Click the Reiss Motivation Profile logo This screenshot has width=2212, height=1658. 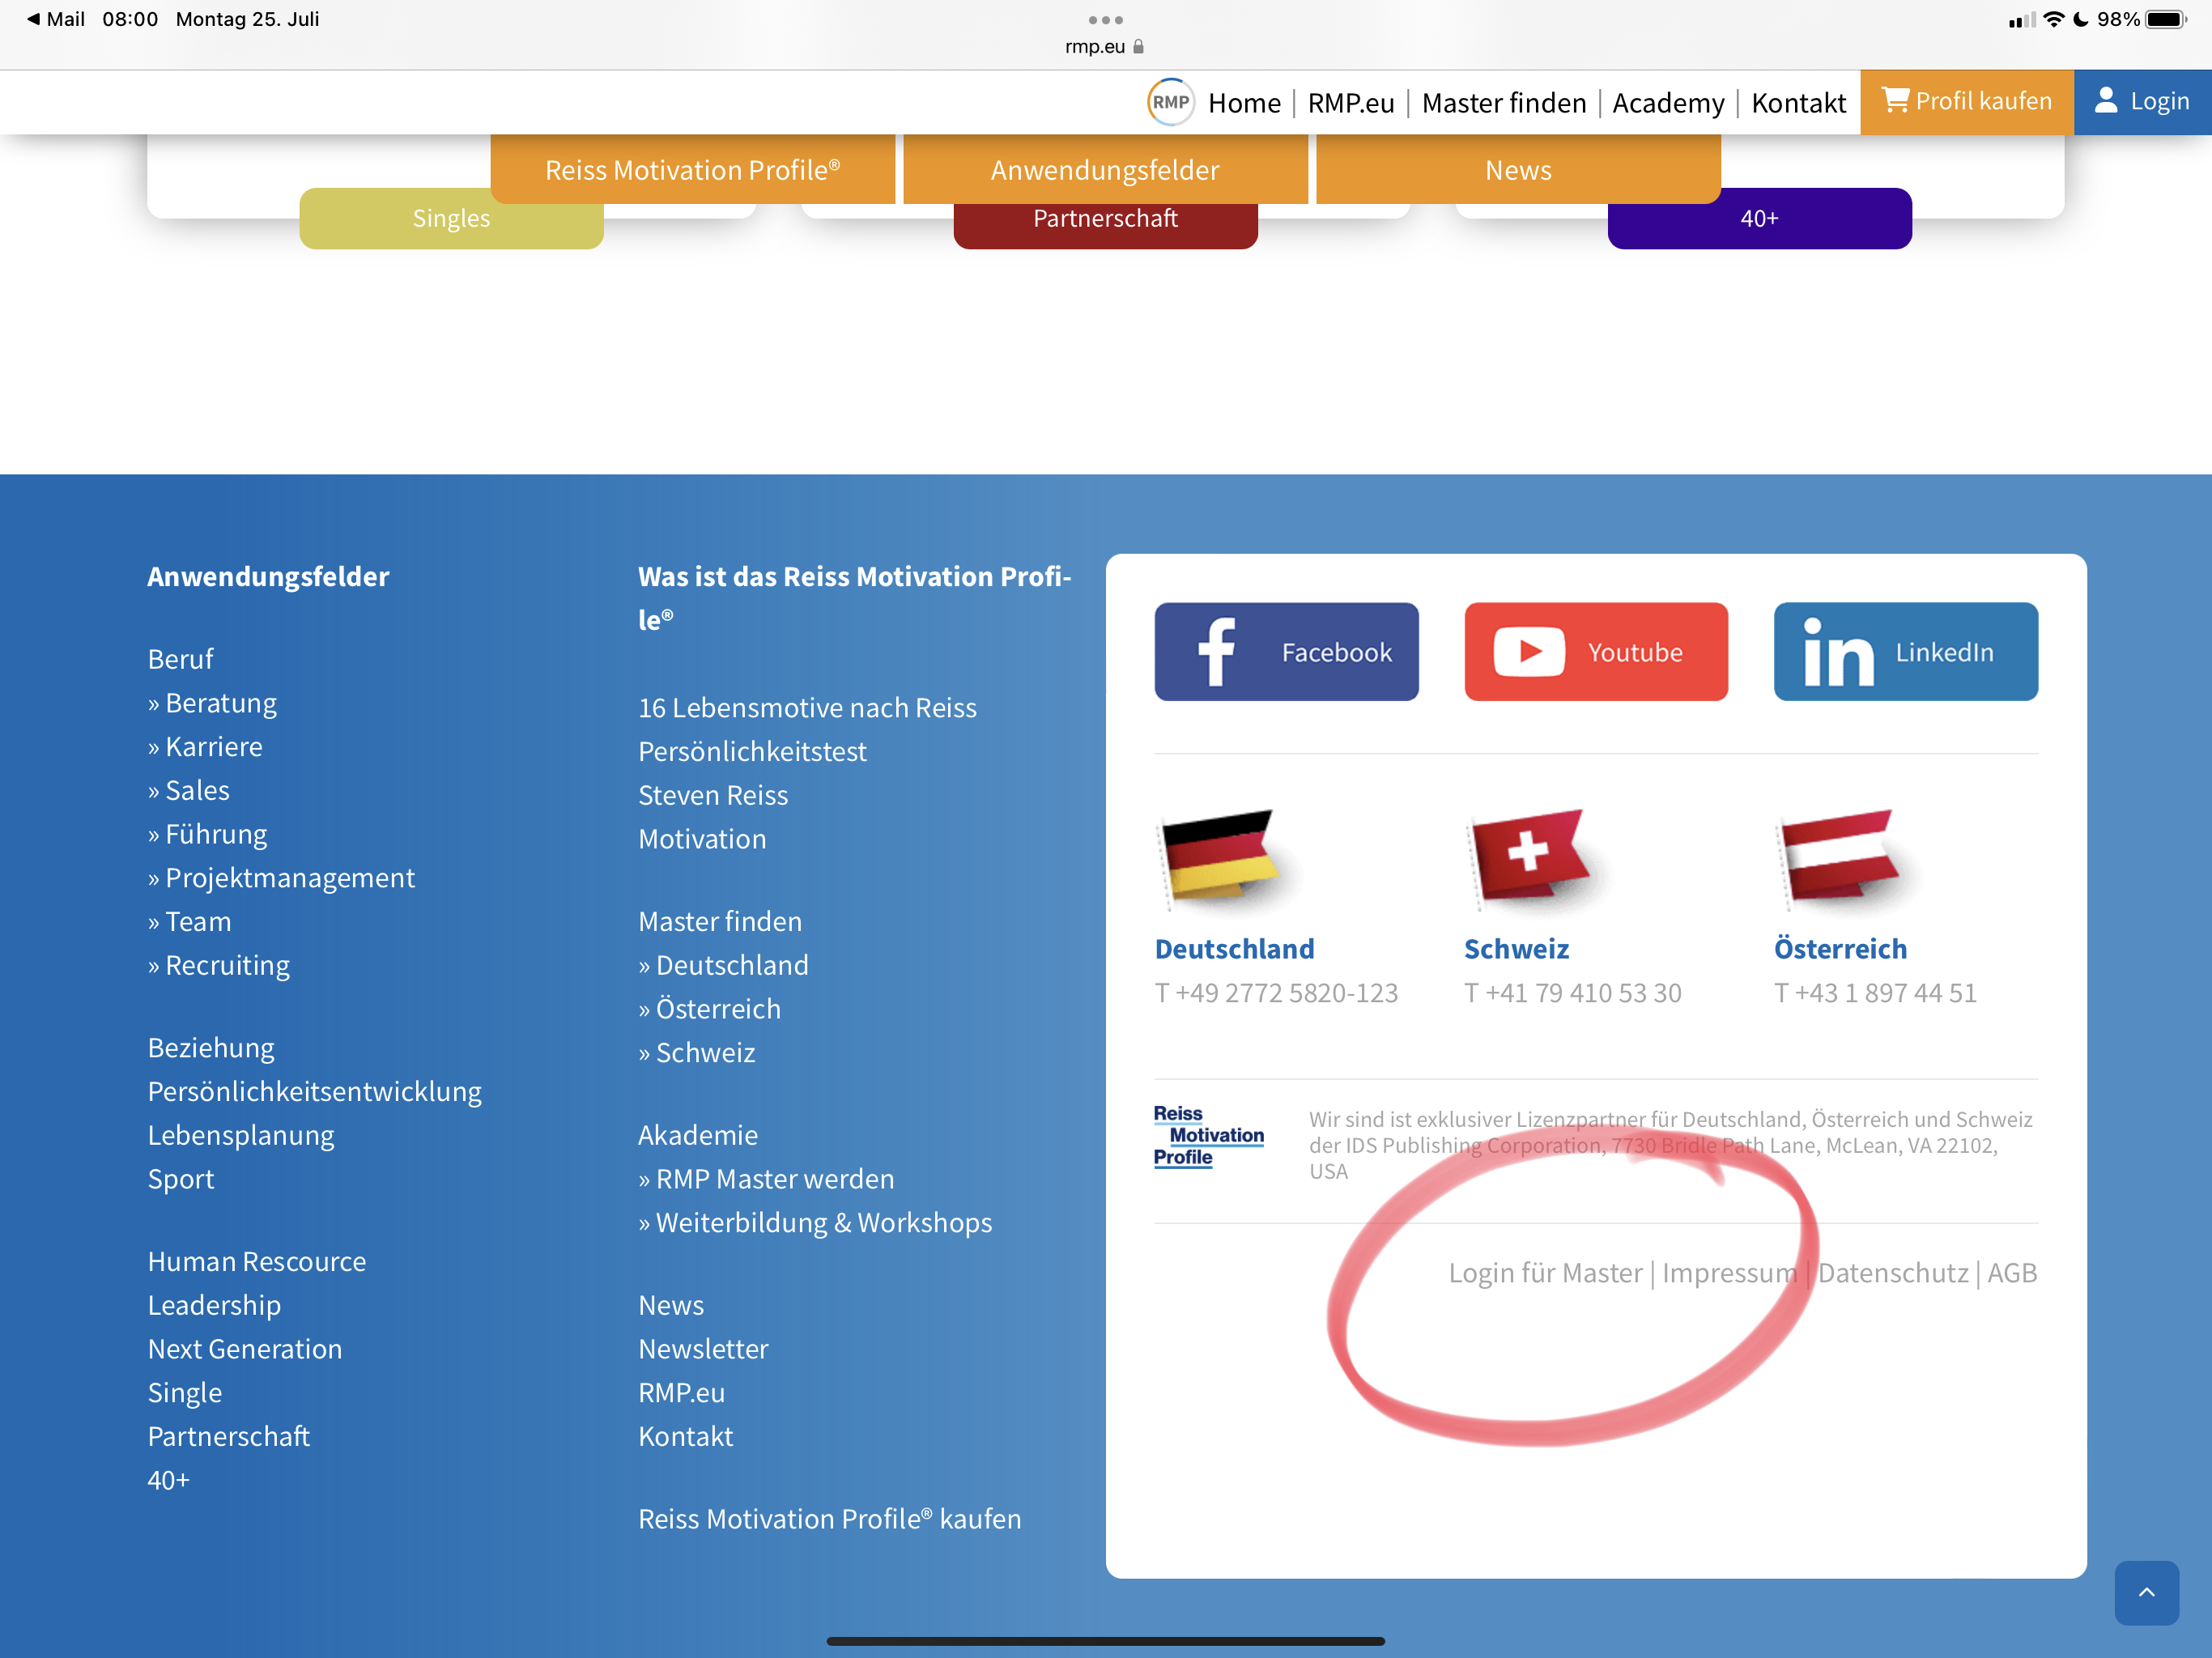click(x=1208, y=1136)
